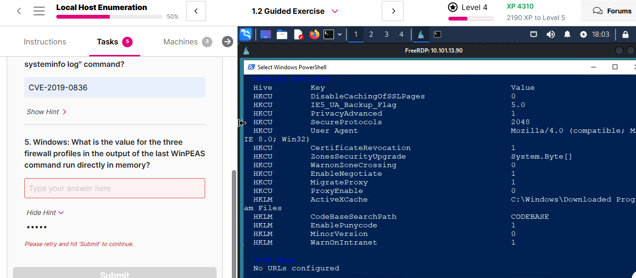Screen dimensions: 636x278
Task: Open the file manager in Kali panel
Action: (x=282, y=34)
